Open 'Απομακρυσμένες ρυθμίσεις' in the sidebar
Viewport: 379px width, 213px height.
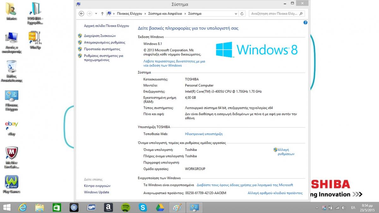click(105, 42)
